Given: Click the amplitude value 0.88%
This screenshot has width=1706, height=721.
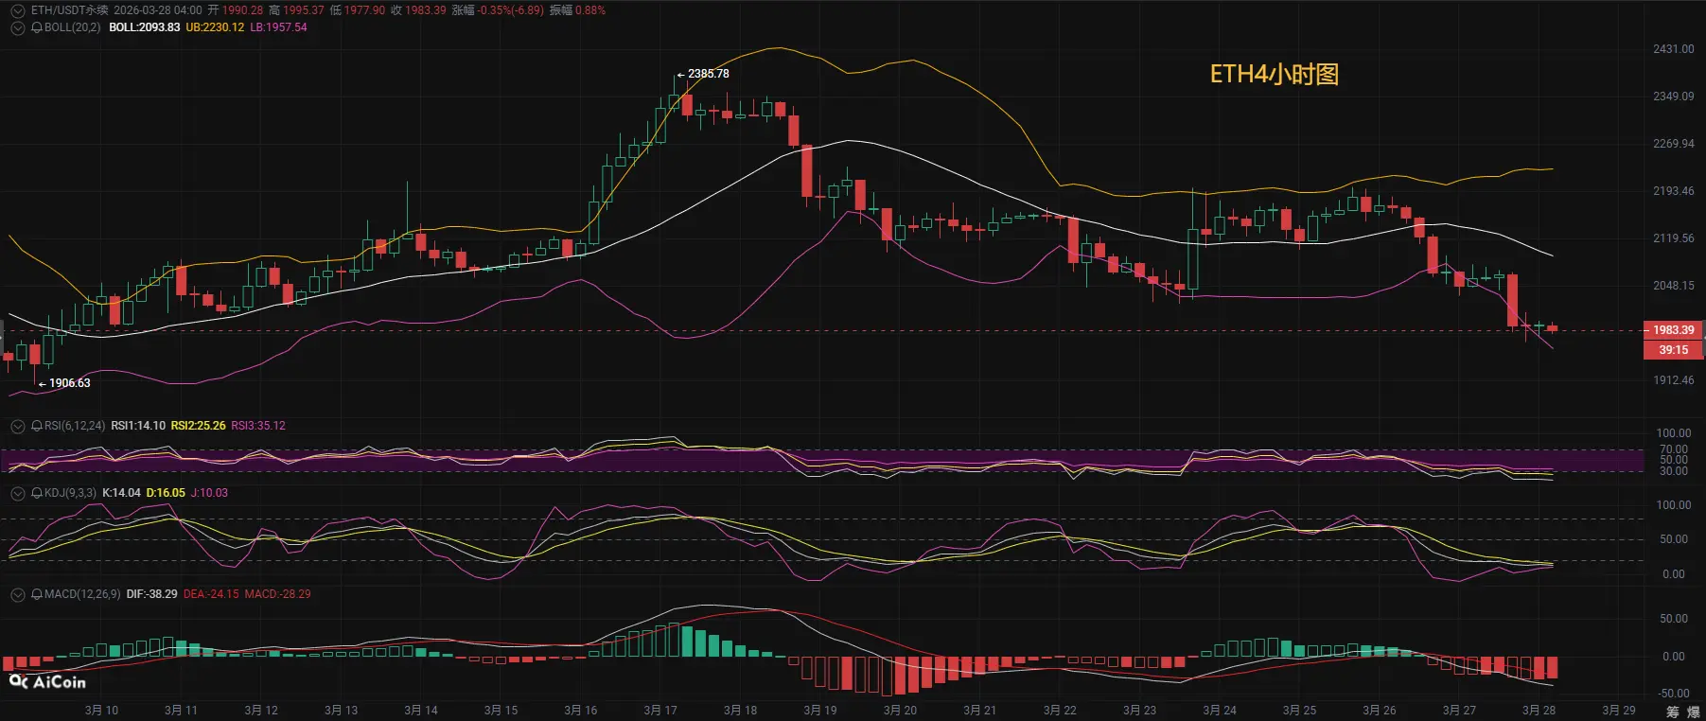Looking at the screenshot, I should pyautogui.click(x=590, y=10).
